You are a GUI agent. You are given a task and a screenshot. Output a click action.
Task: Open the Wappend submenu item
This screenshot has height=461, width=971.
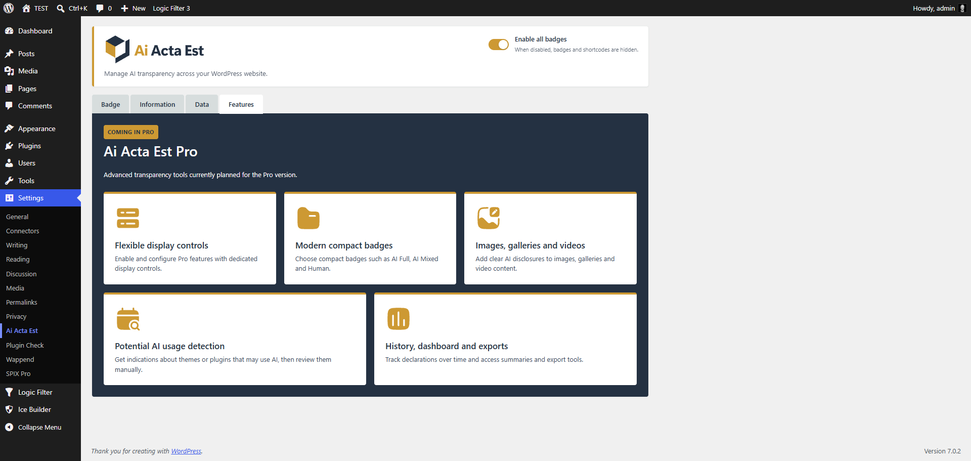(20, 359)
